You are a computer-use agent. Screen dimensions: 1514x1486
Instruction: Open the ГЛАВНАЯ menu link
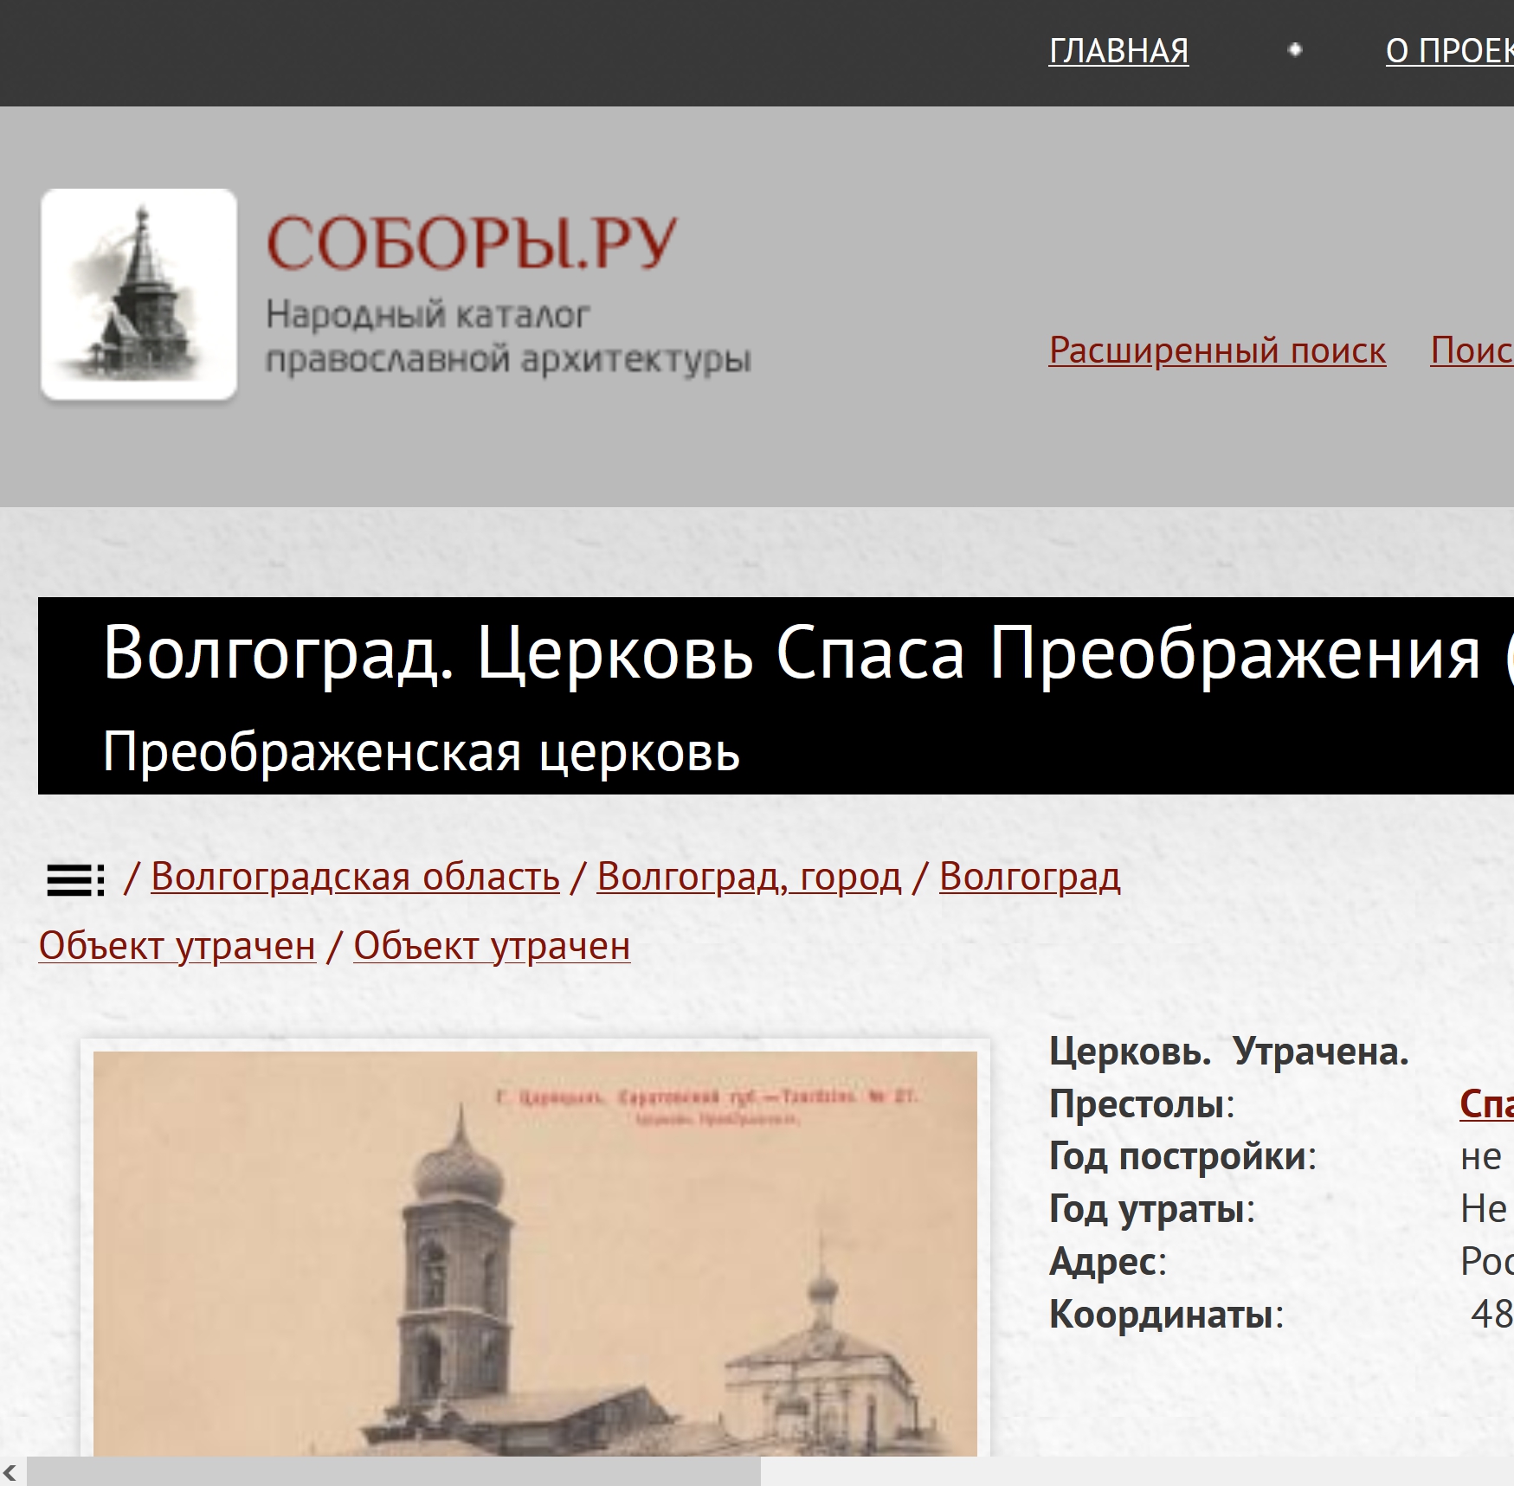tap(1118, 51)
